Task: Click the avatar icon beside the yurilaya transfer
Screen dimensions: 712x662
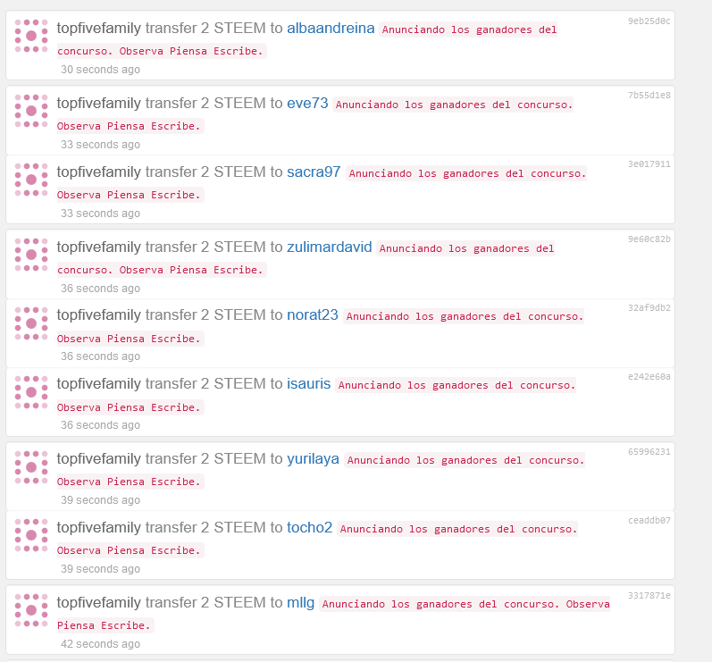Action: coord(31,467)
